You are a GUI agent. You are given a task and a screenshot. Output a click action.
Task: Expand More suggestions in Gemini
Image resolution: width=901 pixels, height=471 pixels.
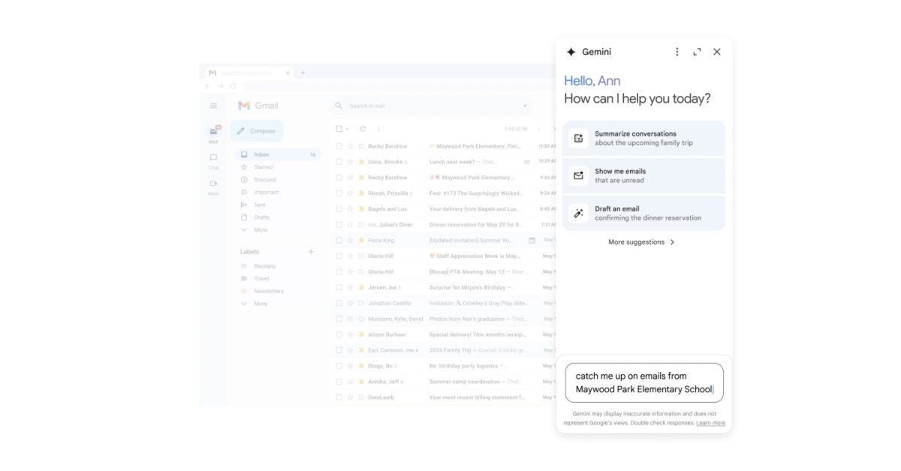click(x=642, y=242)
